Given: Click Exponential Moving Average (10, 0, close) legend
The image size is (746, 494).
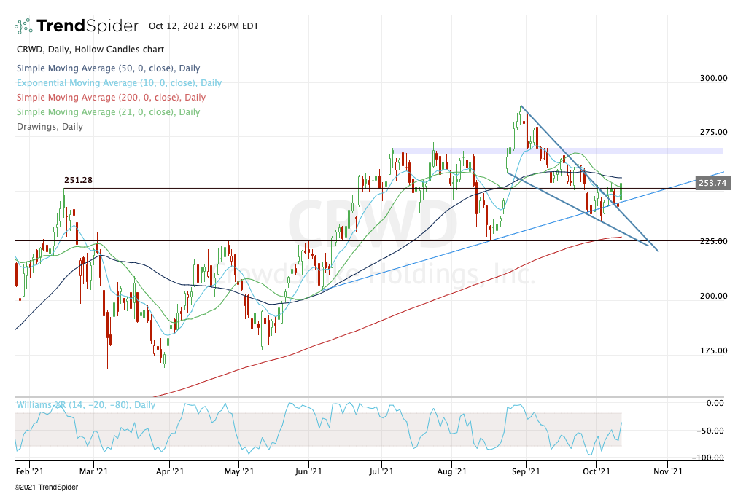Looking at the screenshot, I should click(119, 83).
